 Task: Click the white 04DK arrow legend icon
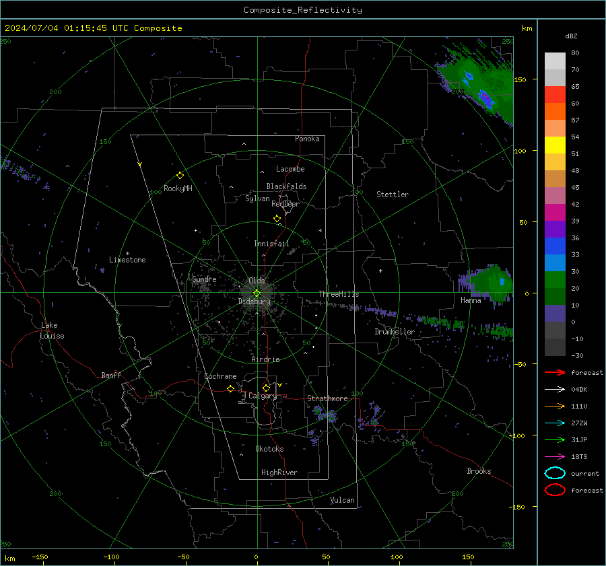[x=555, y=389]
